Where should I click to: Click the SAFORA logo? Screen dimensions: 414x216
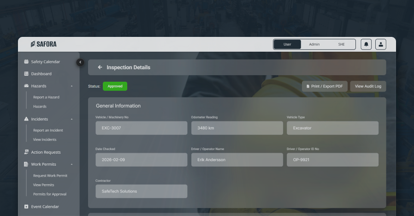[x=44, y=44]
